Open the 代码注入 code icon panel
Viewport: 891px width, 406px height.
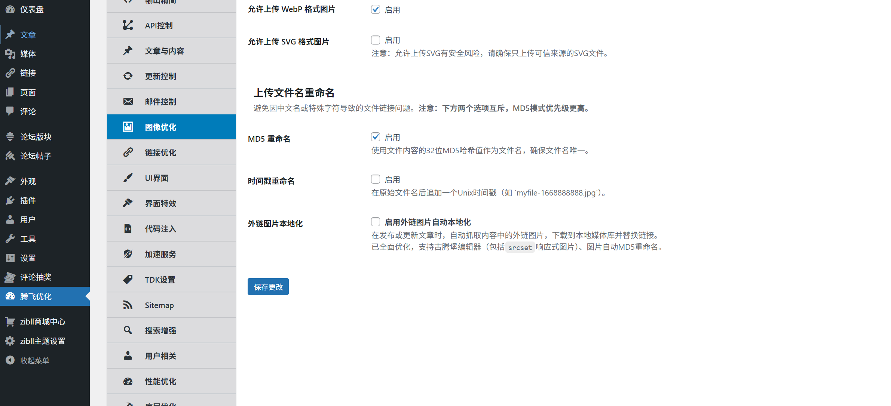point(128,228)
